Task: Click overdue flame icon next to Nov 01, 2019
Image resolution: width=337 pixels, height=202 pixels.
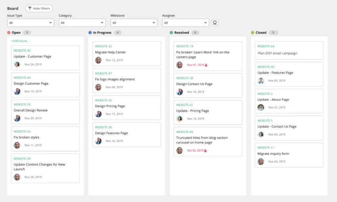Action: click(206, 65)
